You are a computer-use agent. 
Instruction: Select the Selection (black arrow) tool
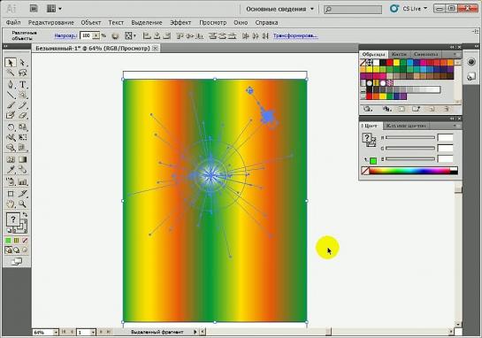pyautogui.click(x=10, y=63)
